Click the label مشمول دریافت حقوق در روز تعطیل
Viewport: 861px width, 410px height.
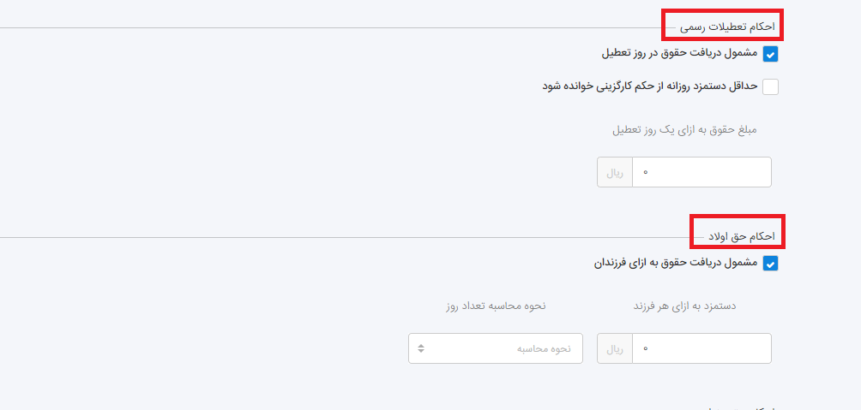coord(679,53)
